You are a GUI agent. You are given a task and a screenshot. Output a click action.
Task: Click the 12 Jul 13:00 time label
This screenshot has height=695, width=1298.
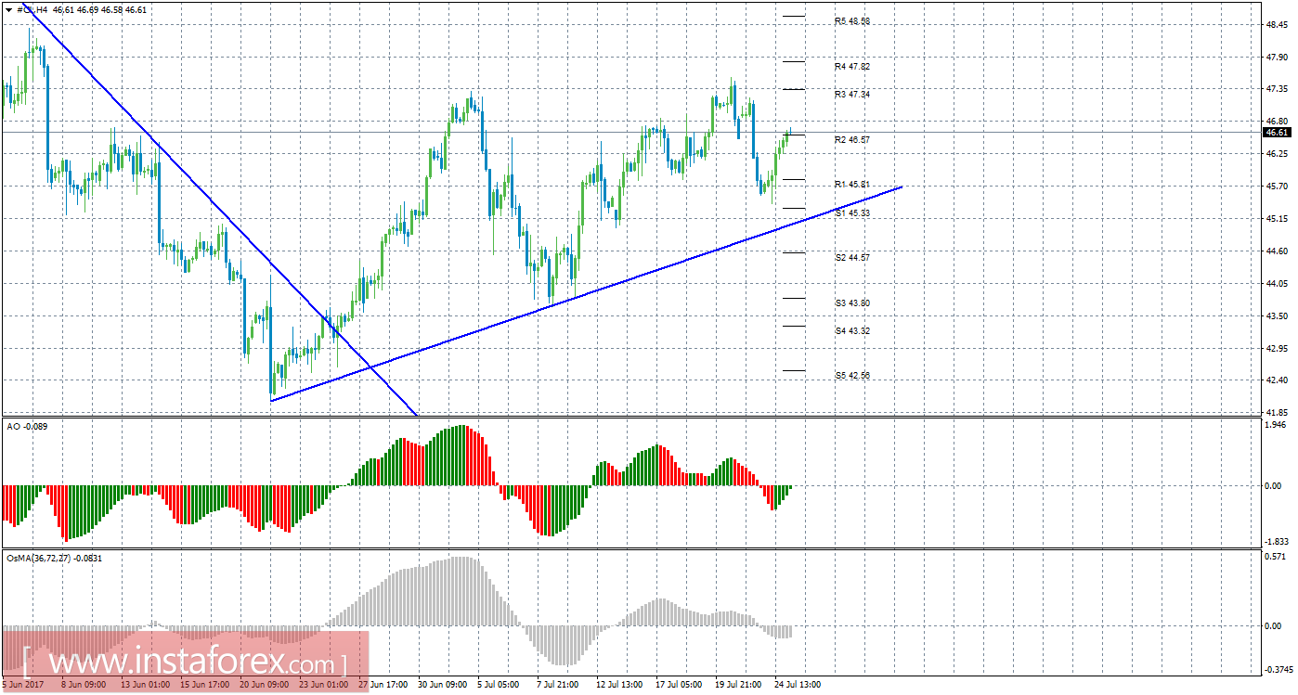(618, 685)
